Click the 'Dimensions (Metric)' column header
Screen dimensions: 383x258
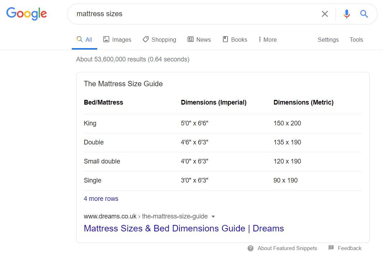(303, 102)
